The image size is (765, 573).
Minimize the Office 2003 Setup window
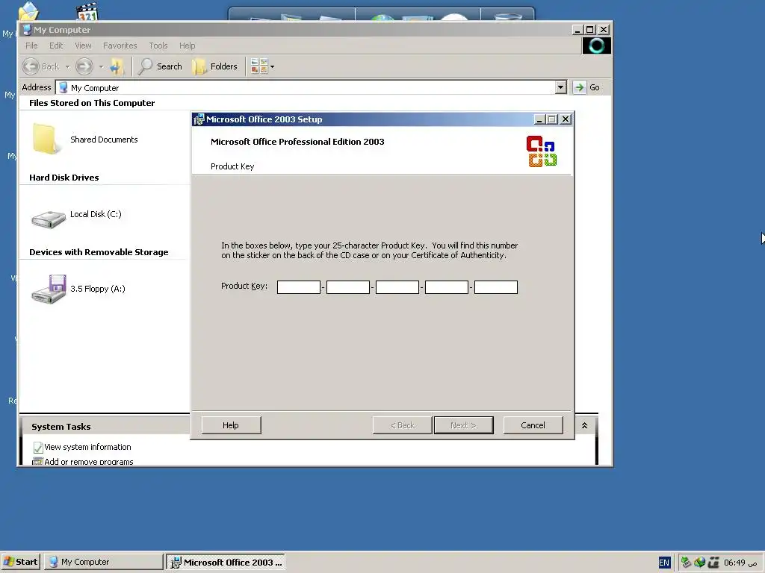(x=539, y=119)
